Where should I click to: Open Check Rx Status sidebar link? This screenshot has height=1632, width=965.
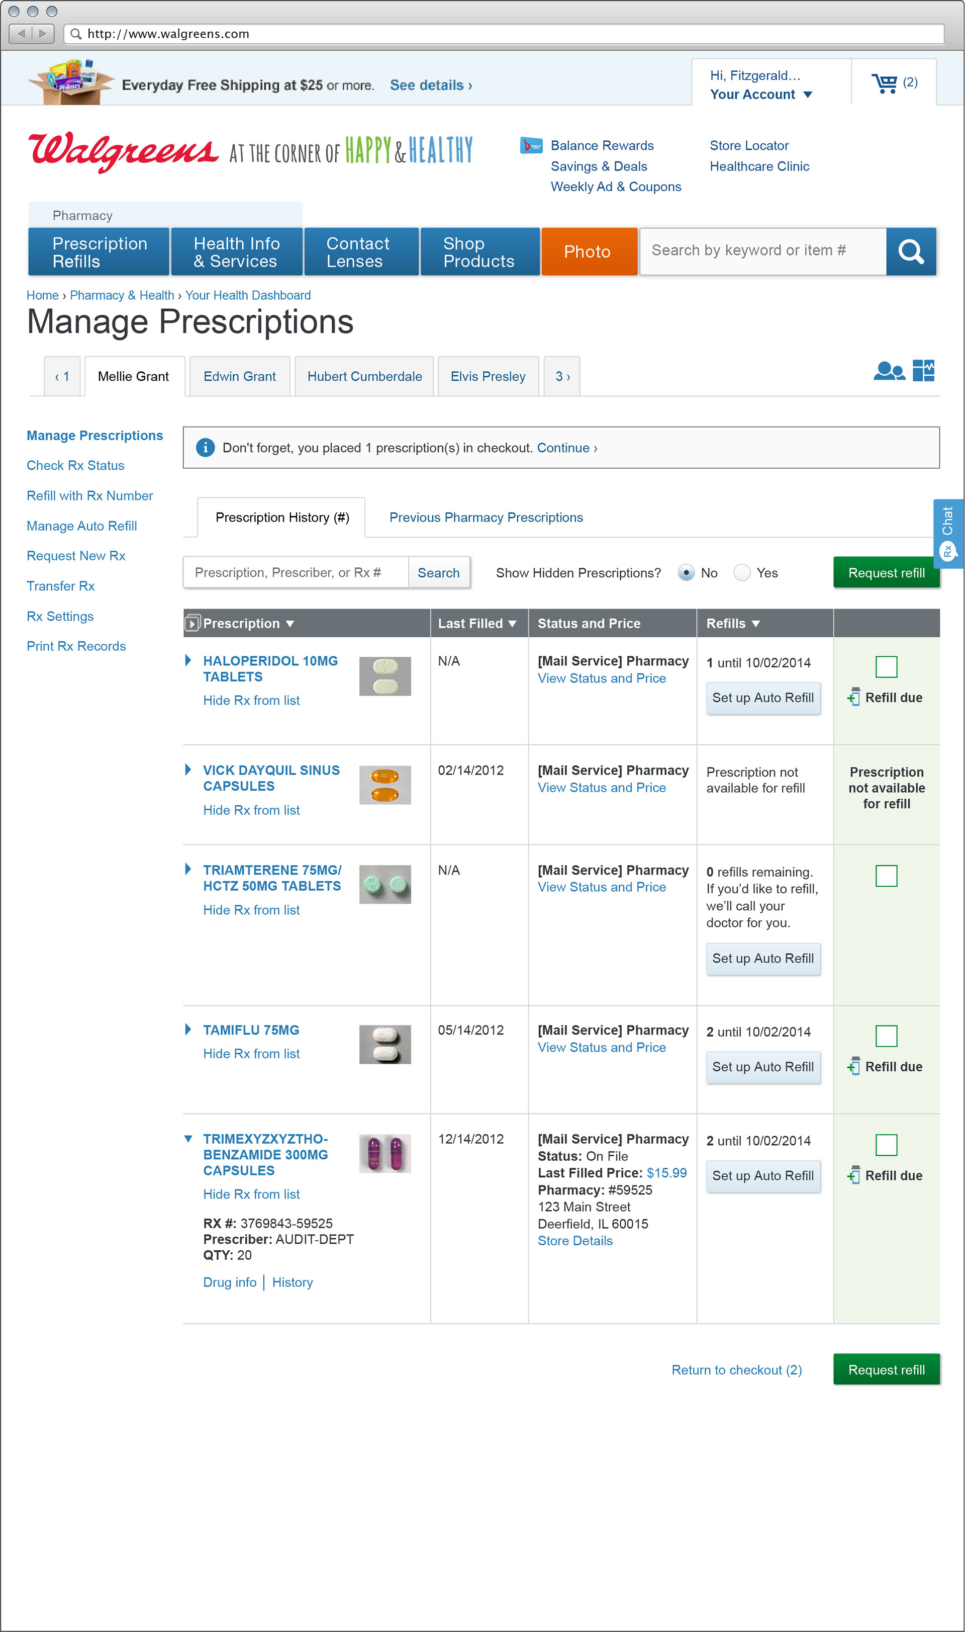click(x=75, y=465)
